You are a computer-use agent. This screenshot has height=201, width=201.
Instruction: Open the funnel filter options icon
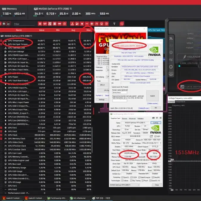pyautogui.click(x=114, y=24)
